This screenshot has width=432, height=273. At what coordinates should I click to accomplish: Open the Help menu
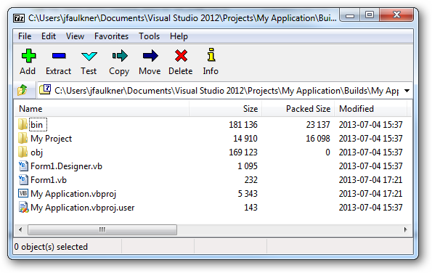(179, 36)
